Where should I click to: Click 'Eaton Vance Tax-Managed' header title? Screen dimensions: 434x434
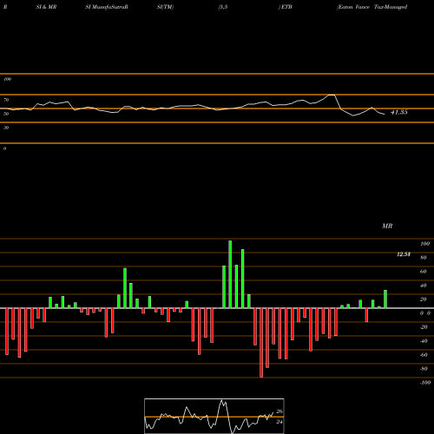click(372, 7)
